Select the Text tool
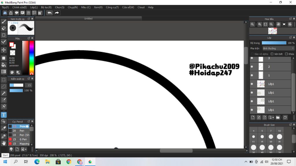Image resolution: width=296 pixels, height=166 pixels. (3, 115)
